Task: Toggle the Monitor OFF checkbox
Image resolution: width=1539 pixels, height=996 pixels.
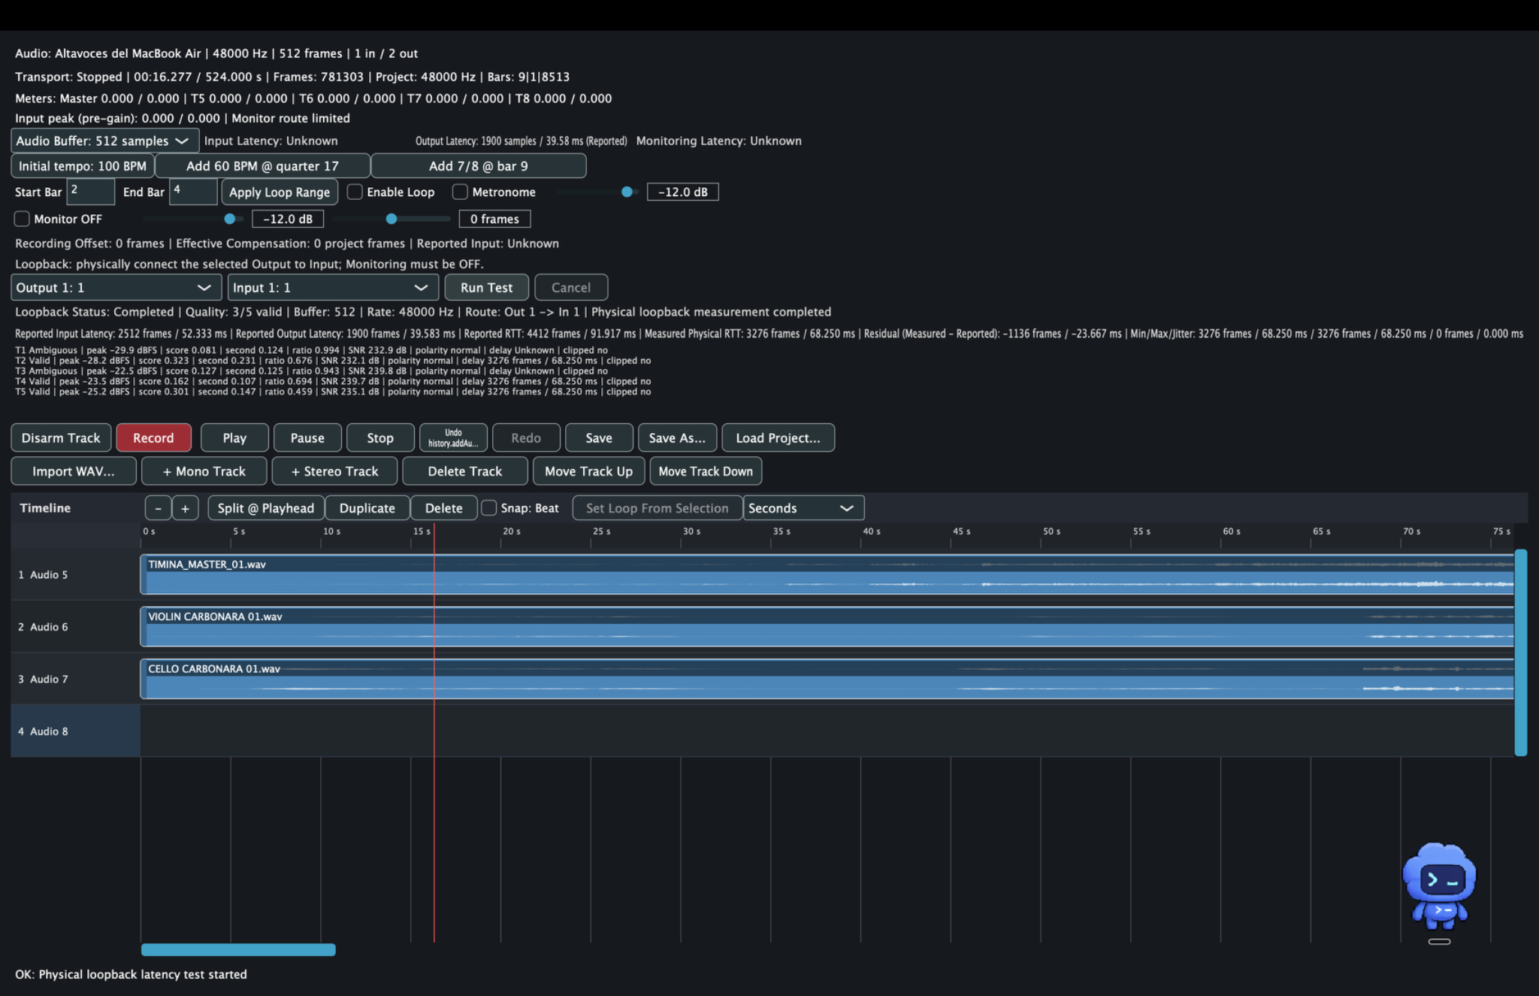Action: [22, 219]
